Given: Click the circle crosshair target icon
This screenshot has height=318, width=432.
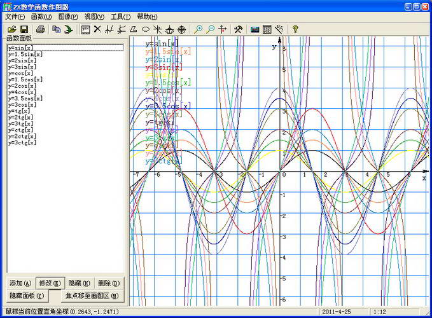Looking at the screenshot, I should [181, 29].
